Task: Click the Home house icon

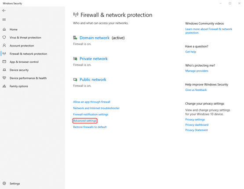Action: point(4,29)
